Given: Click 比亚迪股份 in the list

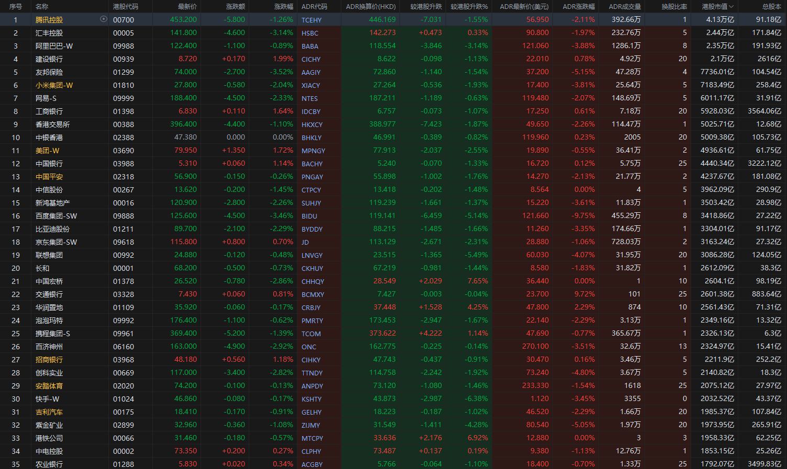Looking at the screenshot, I should click(52, 228).
